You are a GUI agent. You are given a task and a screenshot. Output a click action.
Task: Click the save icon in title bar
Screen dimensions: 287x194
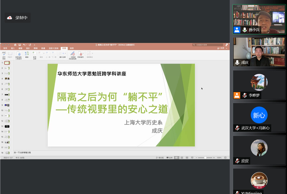(x=20, y=45)
